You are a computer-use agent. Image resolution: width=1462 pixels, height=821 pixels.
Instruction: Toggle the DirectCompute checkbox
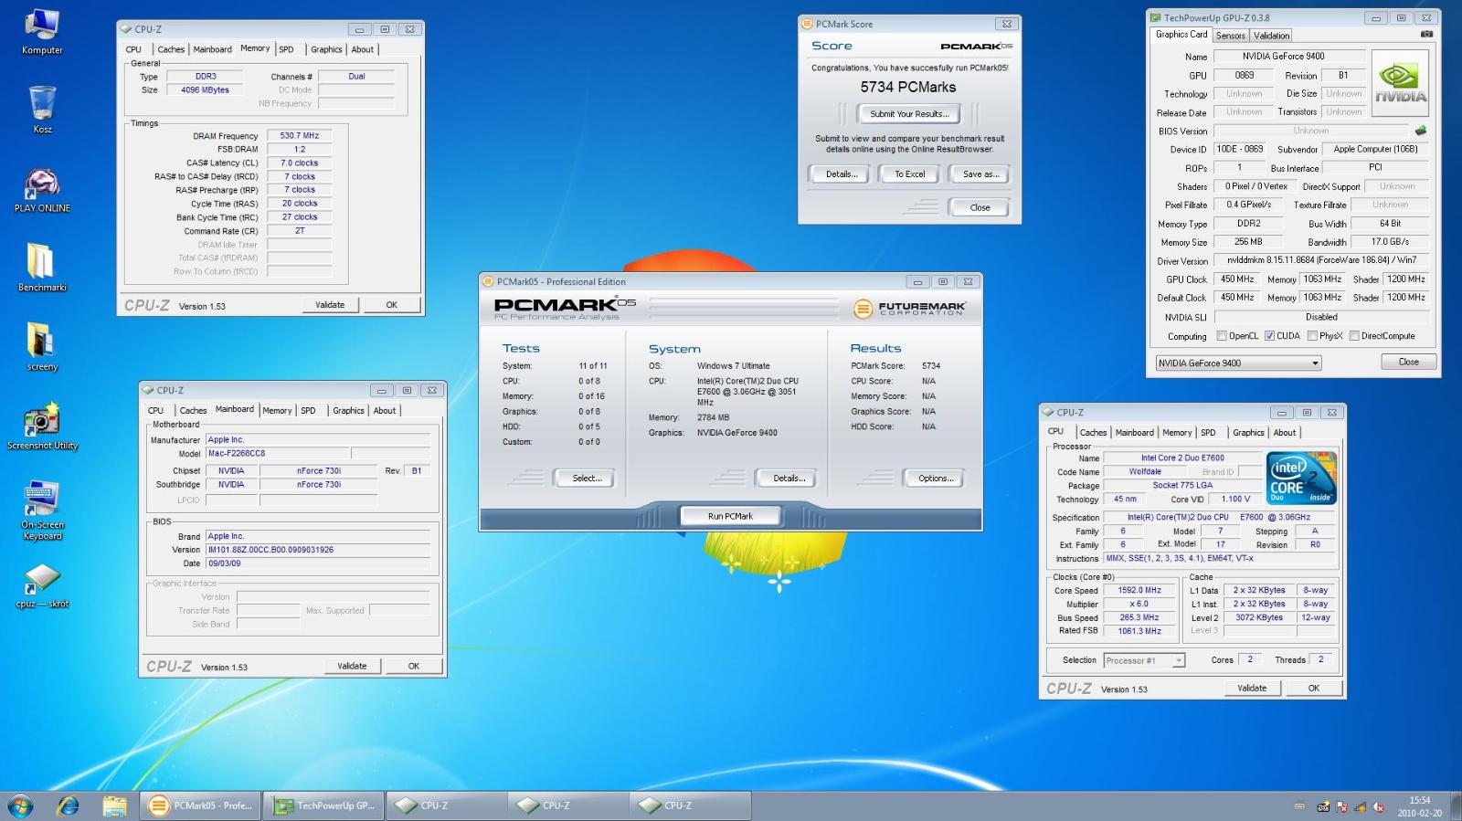click(1354, 336)
